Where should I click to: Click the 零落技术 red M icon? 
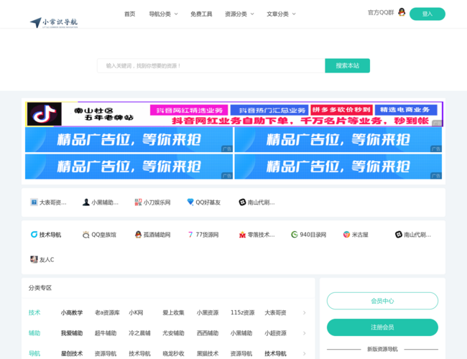(242, 235)
